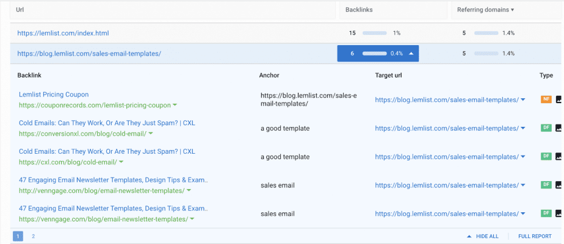Click referring domains bar for index.html row
Viewport: 564px width, 244px height.
coord(486,33)
